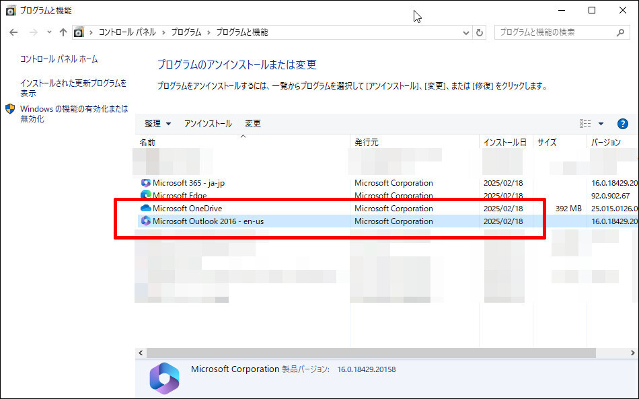
Task: Click the control panel icon in address bar
Action: click(79, 32)
